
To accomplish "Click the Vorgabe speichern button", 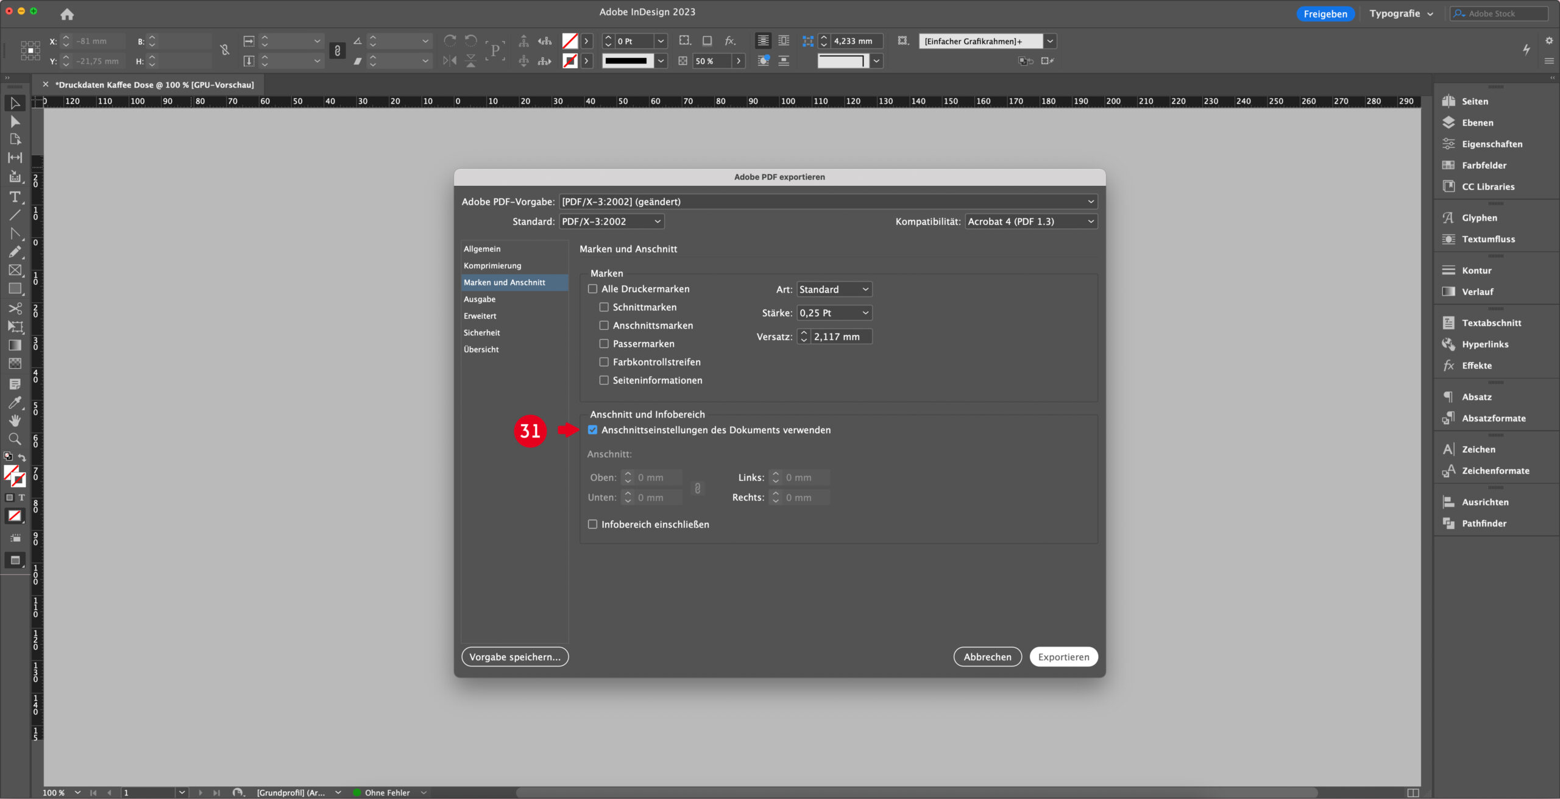I will 515,656.
